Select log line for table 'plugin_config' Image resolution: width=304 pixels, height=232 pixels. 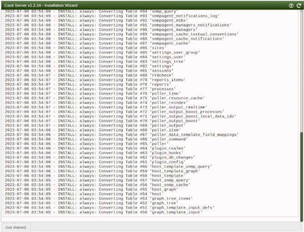click(95, 162)
